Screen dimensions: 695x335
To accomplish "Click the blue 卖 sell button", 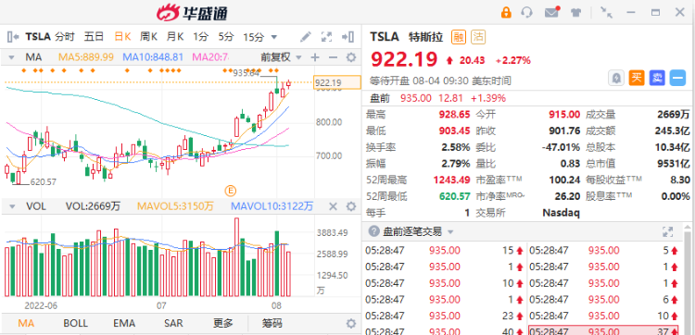I will pyautogui.click(x=657, y=78).
